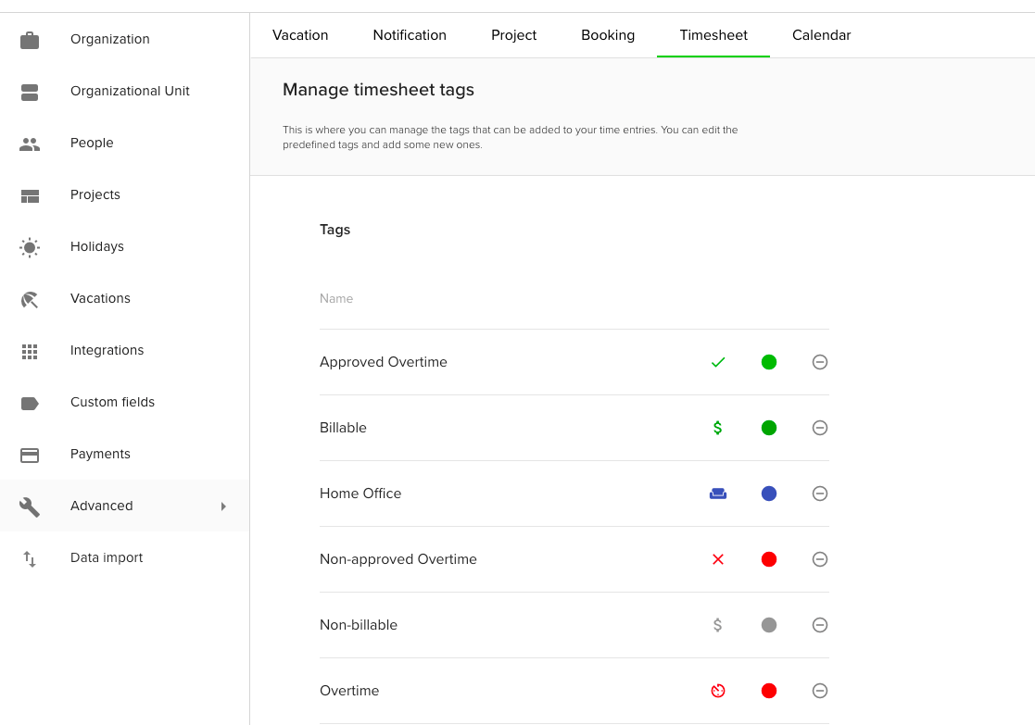The width and height of the screenshot is (1035, 725).
Task: Open the Integrations section
Action: tap(107, 350)
